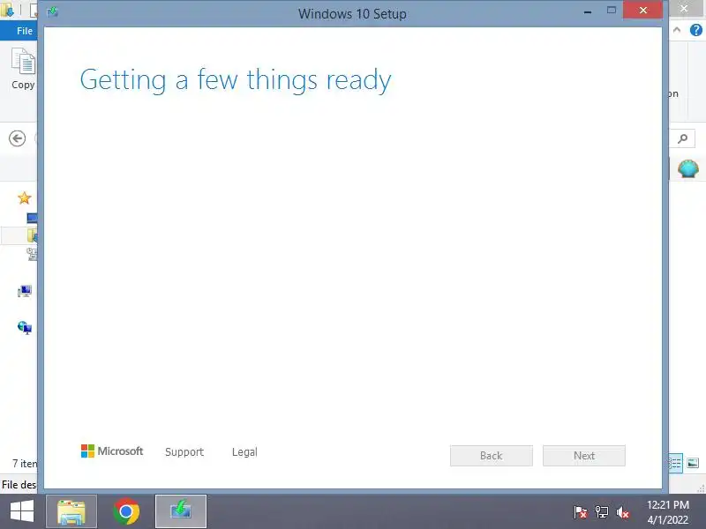Select Favorites star in Explorer navigation pane
Viewport: 706px width, 529px height.
(25, 197)
